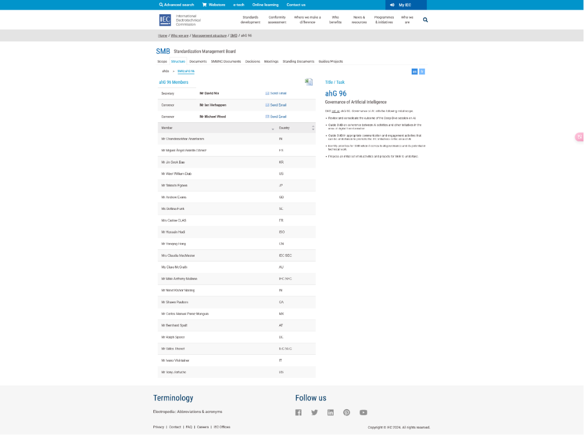The width and height of the screenshot is (584, 435).
Task: Sort table by Member column arrow
Action: tap(272, 128)
